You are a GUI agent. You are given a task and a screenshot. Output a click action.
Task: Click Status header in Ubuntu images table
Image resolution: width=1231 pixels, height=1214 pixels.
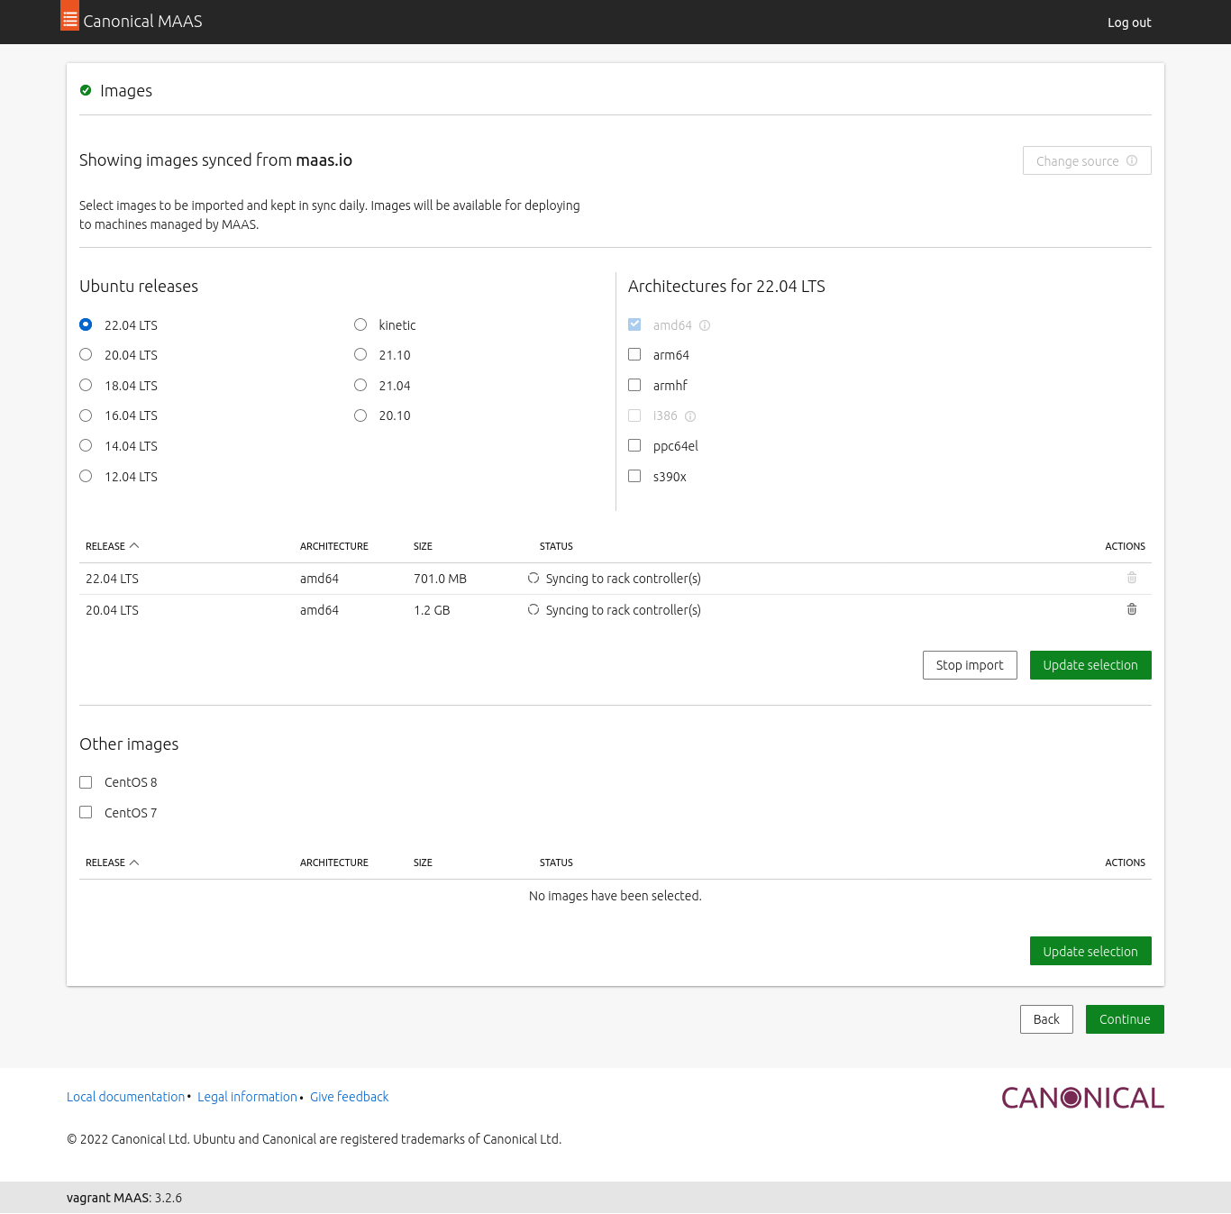(x=556, y=546)
